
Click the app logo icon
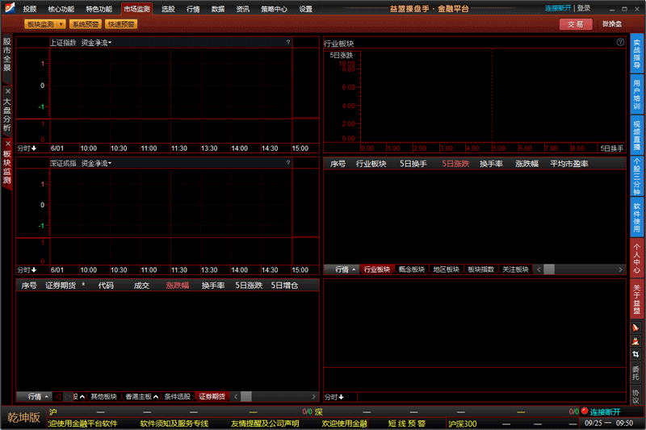click(x=9, y=7)
